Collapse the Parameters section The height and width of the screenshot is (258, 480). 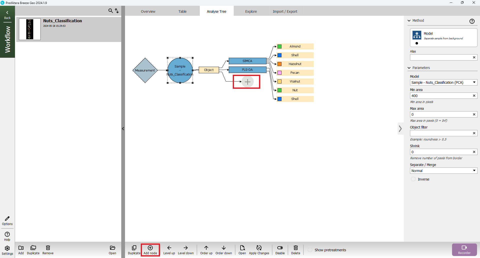tap(409, 68)
